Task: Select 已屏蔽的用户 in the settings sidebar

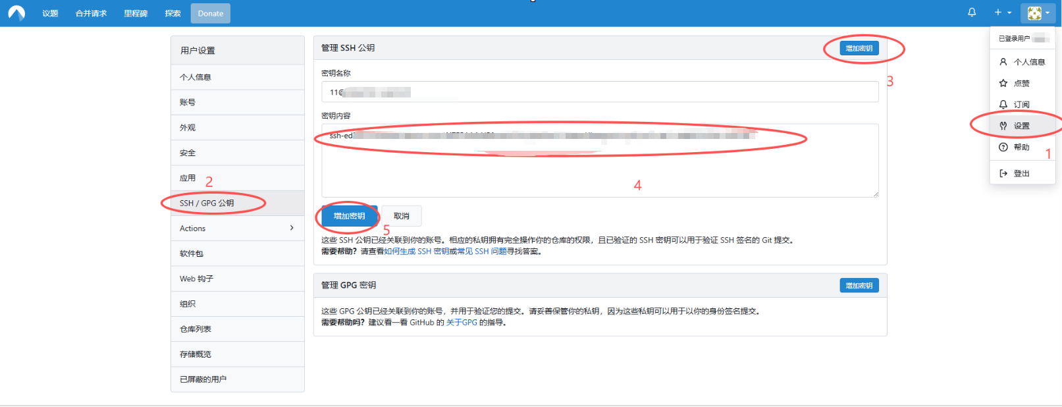Action: coord(238,379)
